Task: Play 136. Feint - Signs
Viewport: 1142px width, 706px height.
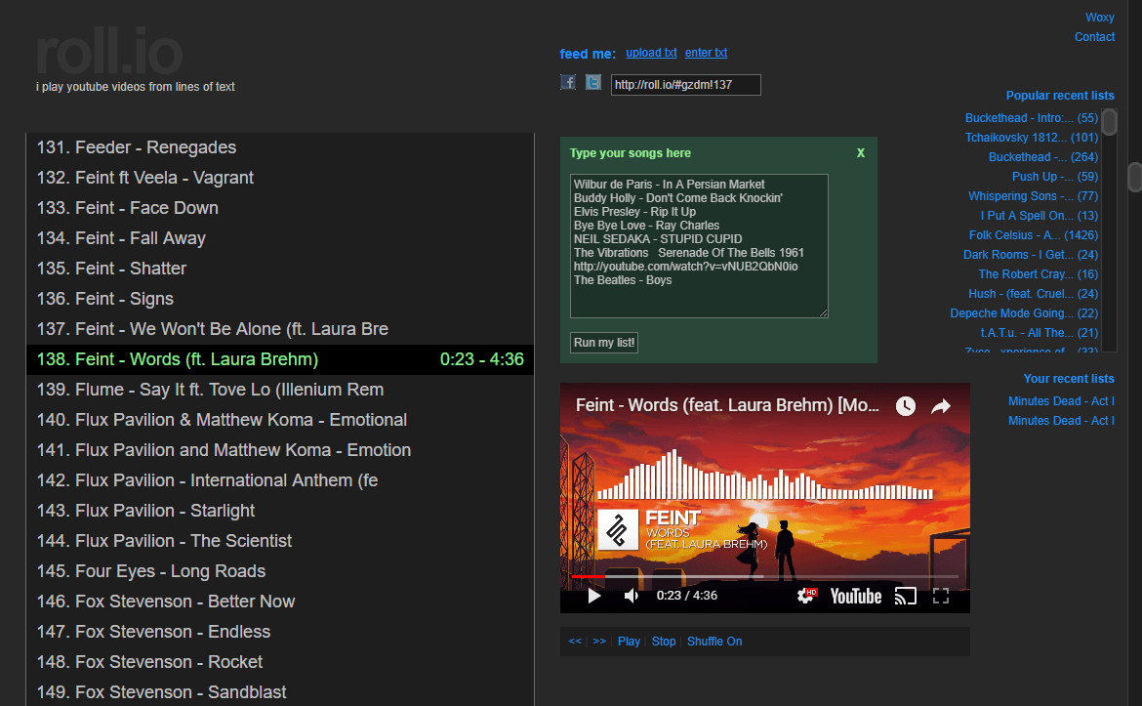Action: coord(280,299)
